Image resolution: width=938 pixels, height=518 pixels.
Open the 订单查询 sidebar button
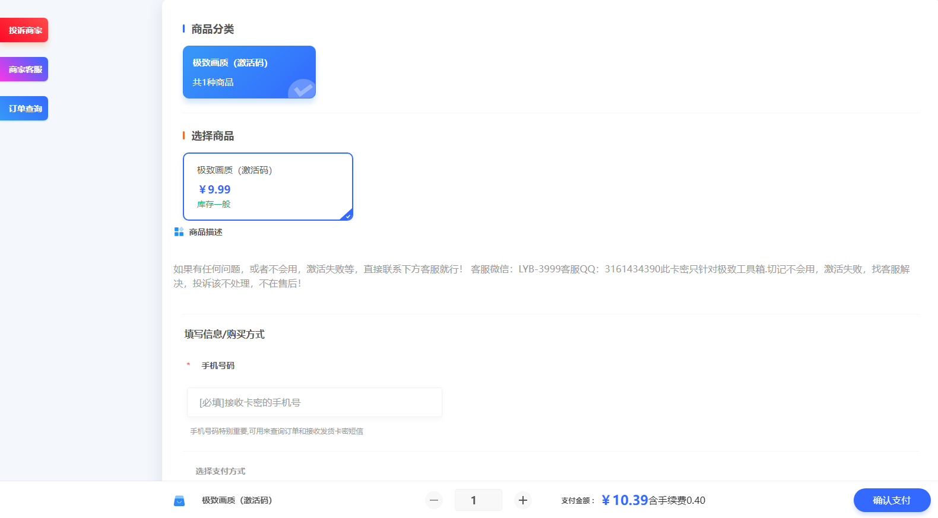click(x=24, y=109)
